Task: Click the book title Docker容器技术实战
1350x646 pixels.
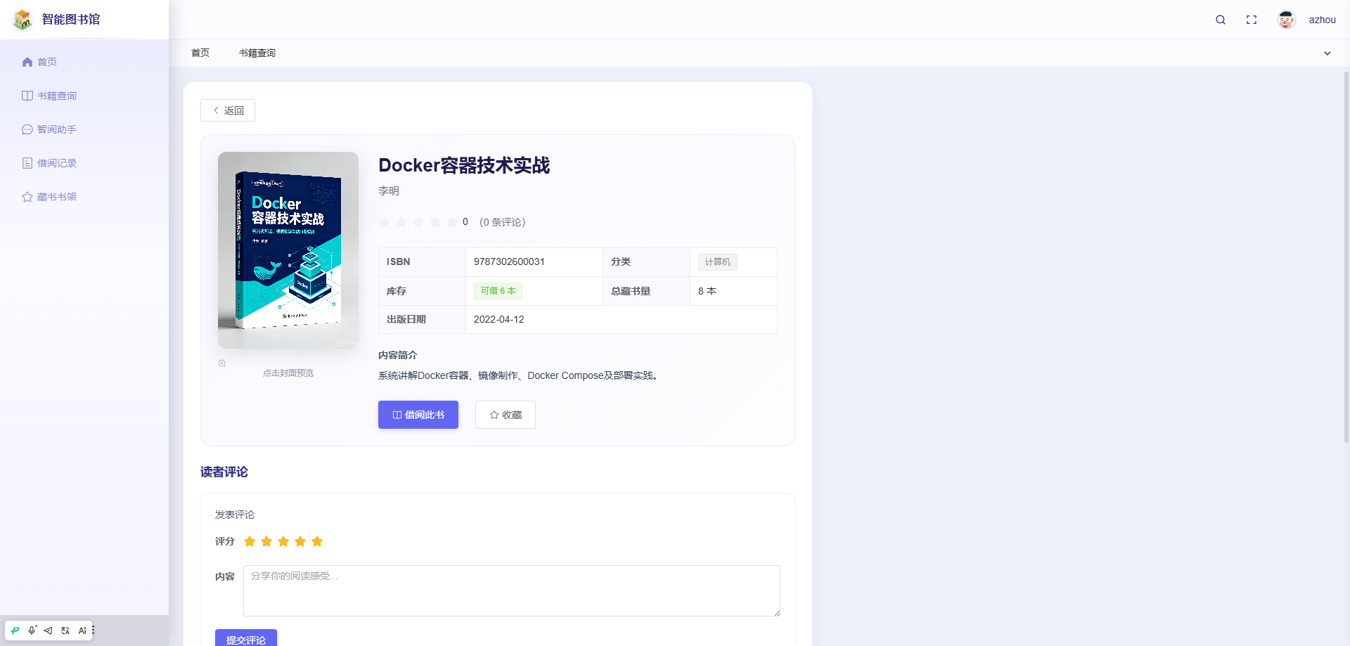Action: click(x=464, y=165)
